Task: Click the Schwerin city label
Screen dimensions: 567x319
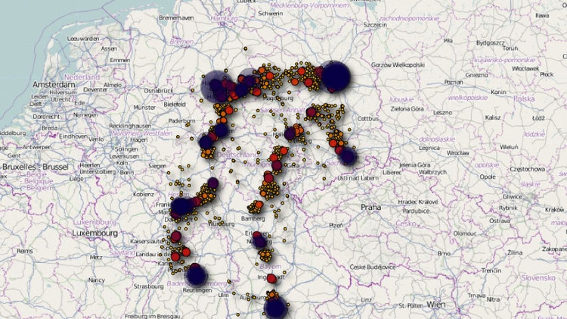Action: point(270,14)
